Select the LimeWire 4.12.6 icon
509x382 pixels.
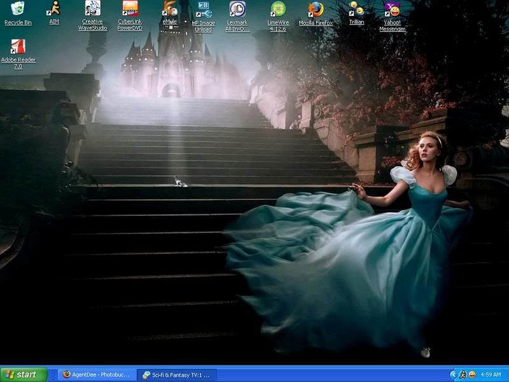pos(277,10)
